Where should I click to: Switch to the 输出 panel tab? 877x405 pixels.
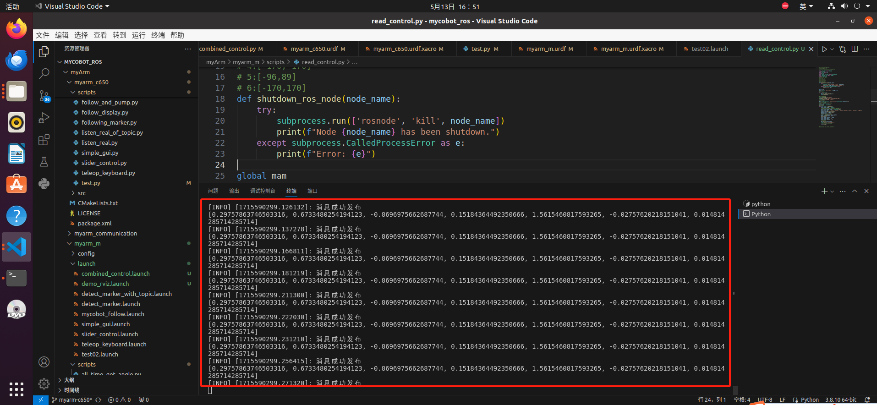pyautogui.click(x=234, y=191)
